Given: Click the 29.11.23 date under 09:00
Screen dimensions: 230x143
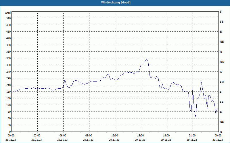Looking at the screenshot, I should click(88, 140).
